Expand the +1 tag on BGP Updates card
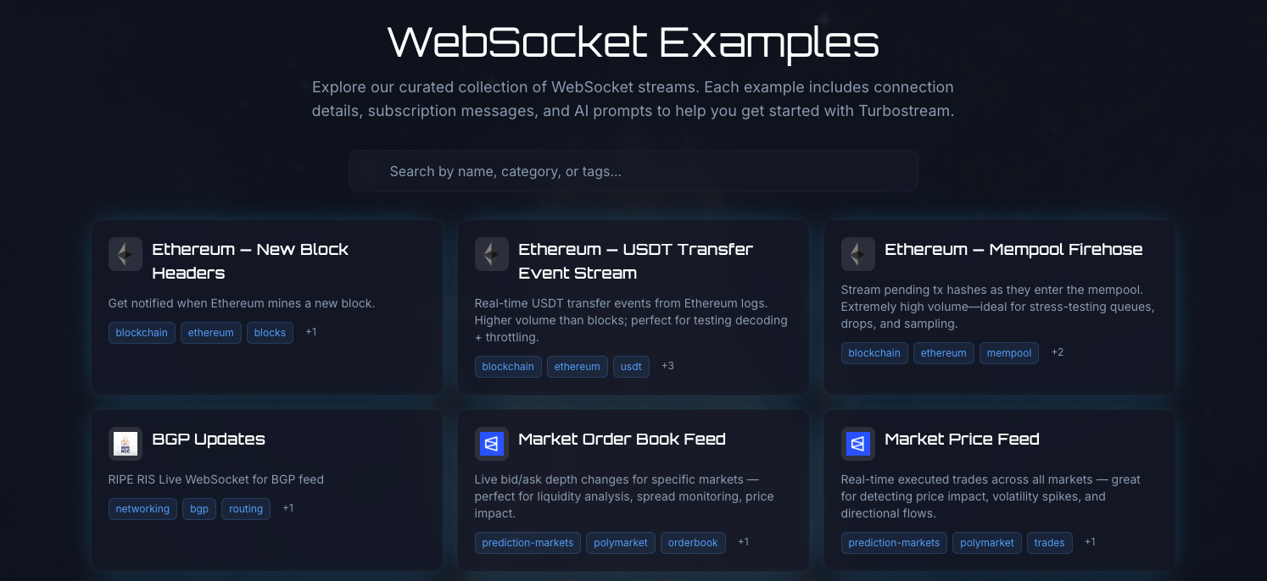Image resolution: width=1267 pixels, height=581 pixels. [287, 508]
